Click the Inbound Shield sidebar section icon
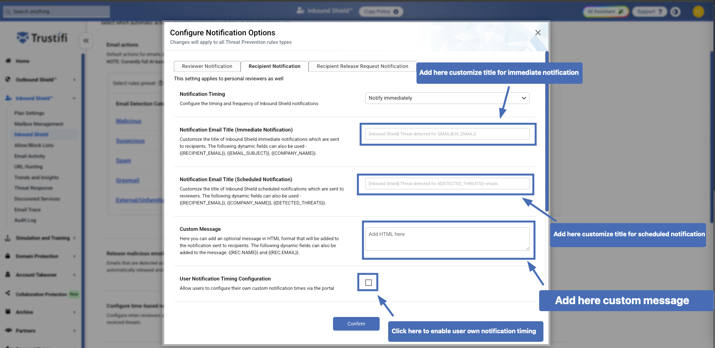 pos(8,98)
